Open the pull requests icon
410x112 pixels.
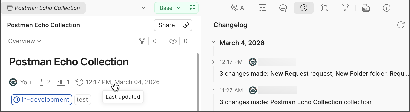click(324, 8)
